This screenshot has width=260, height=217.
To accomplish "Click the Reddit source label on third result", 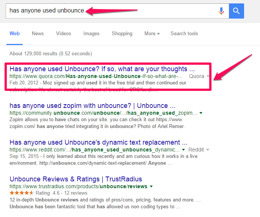I will coord(196,150).
